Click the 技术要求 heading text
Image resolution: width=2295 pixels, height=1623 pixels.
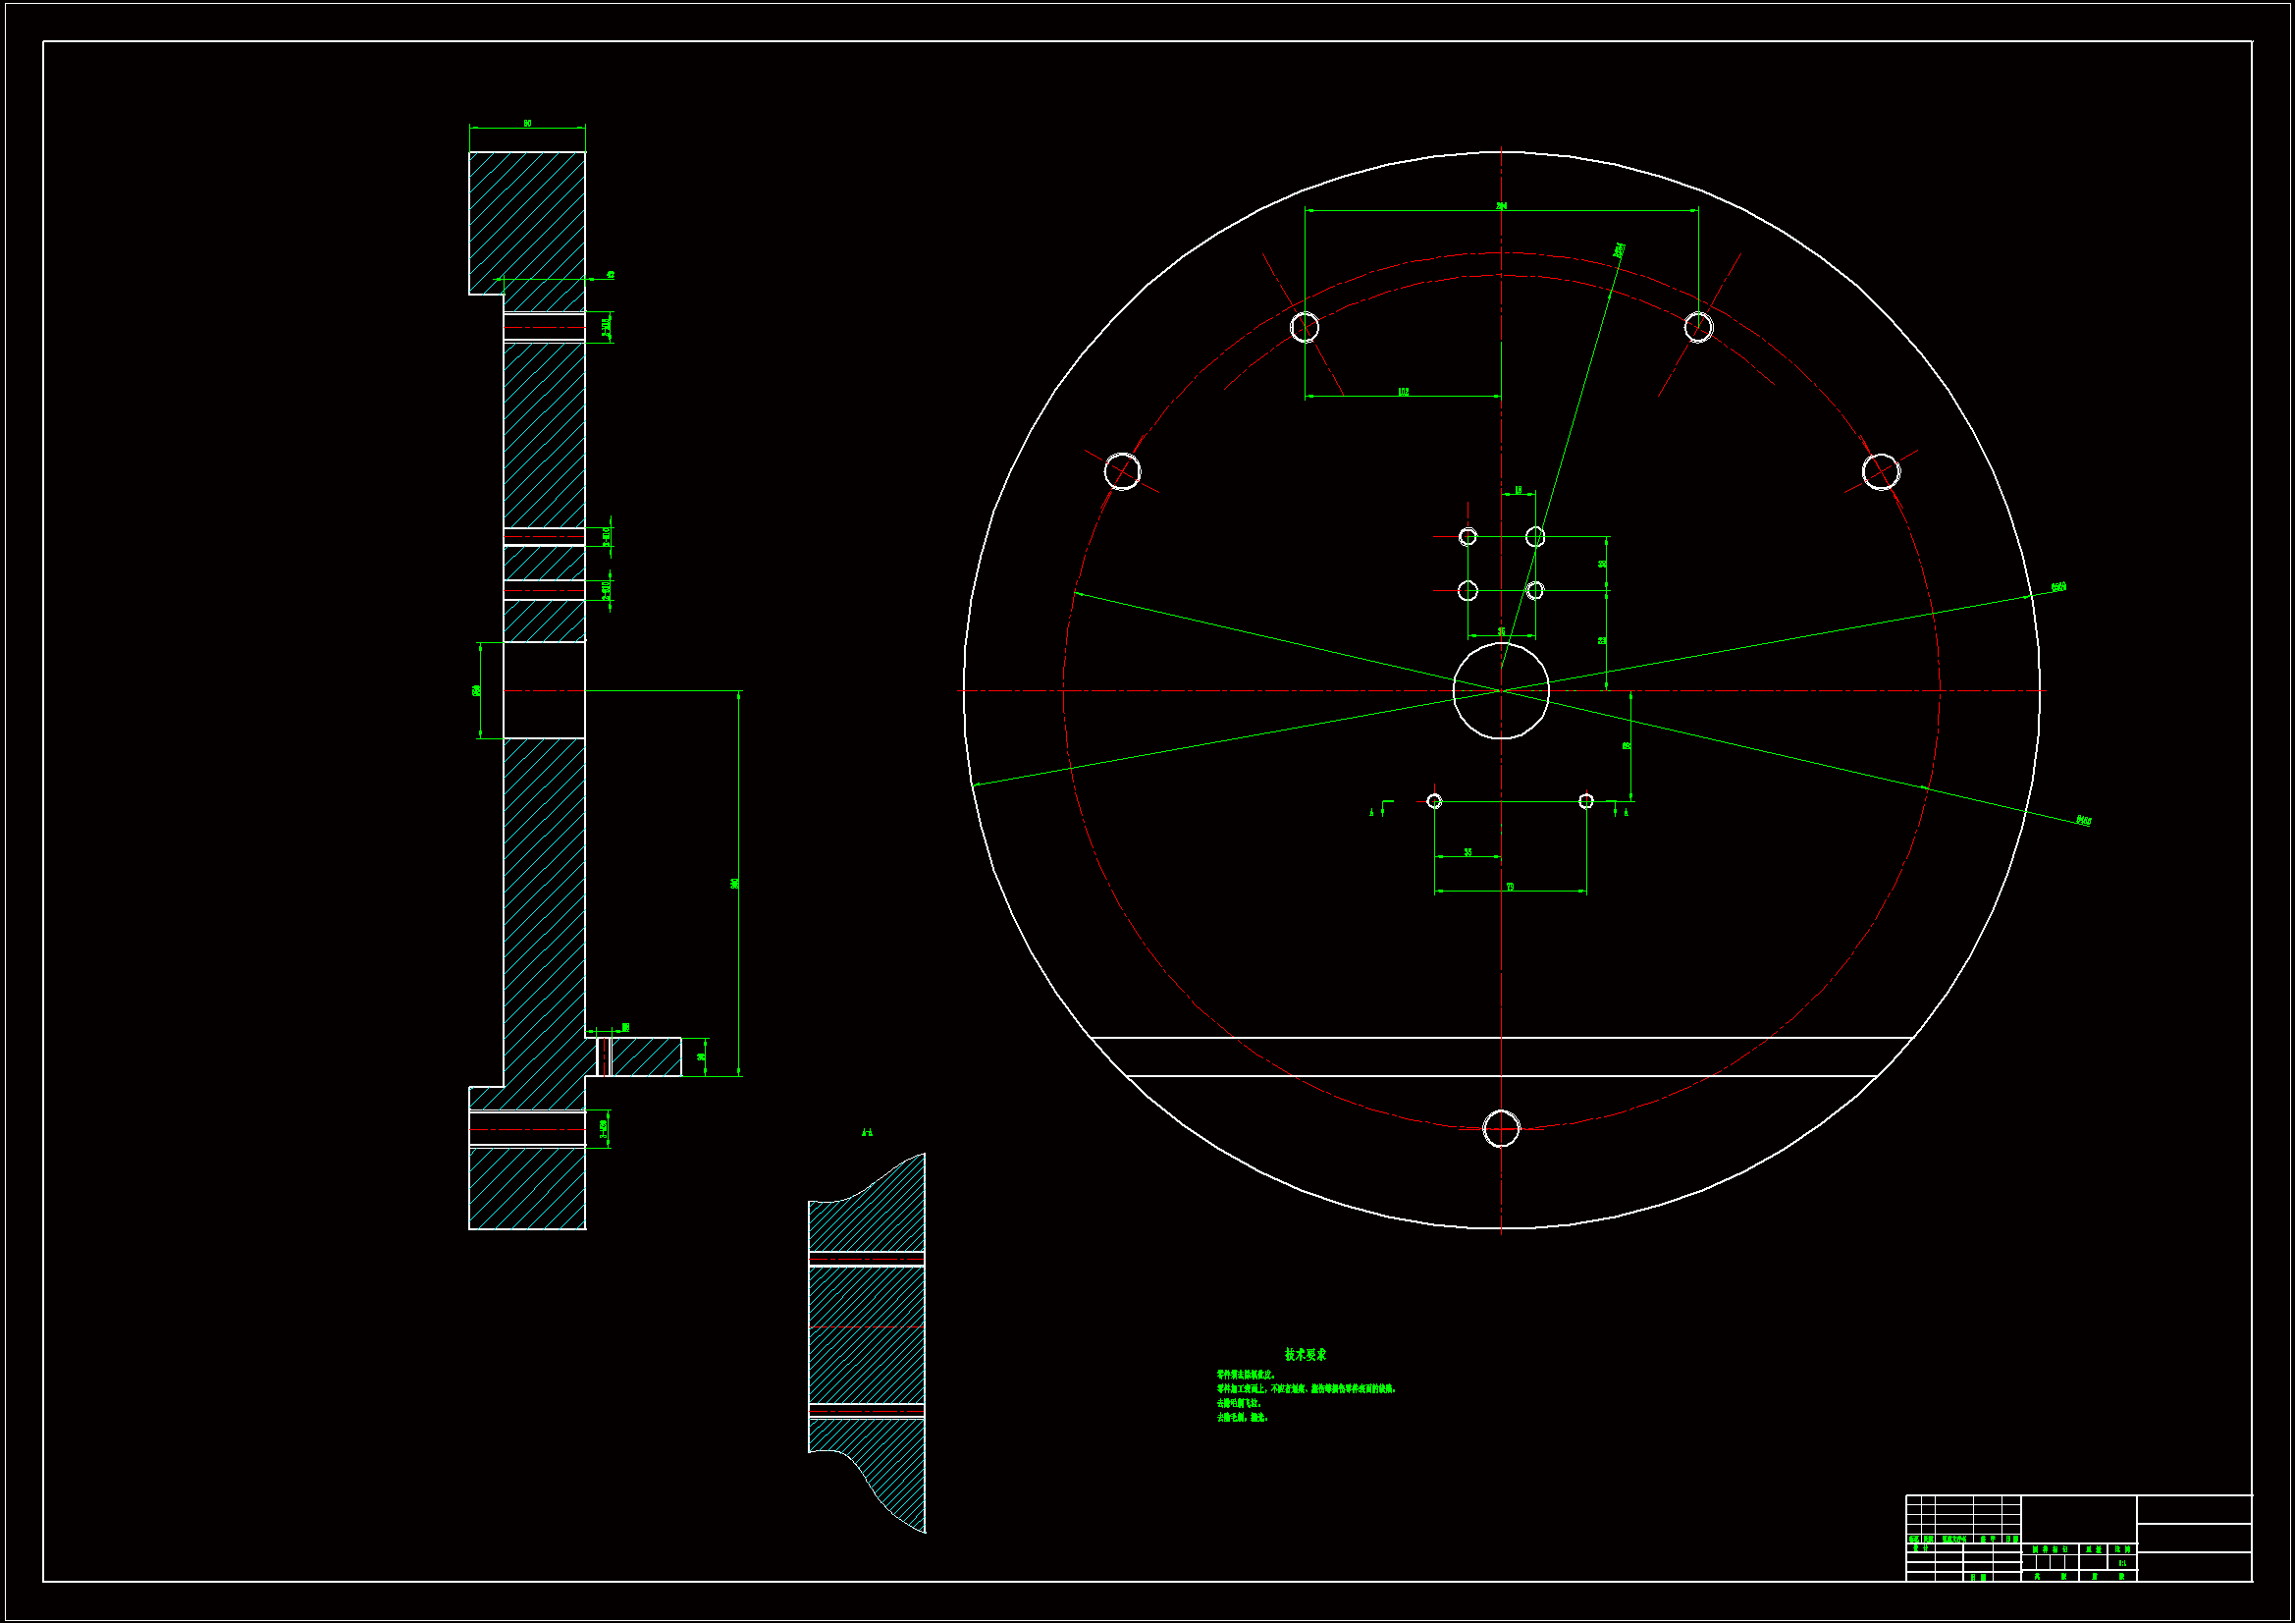[x=1306, y=1355]
